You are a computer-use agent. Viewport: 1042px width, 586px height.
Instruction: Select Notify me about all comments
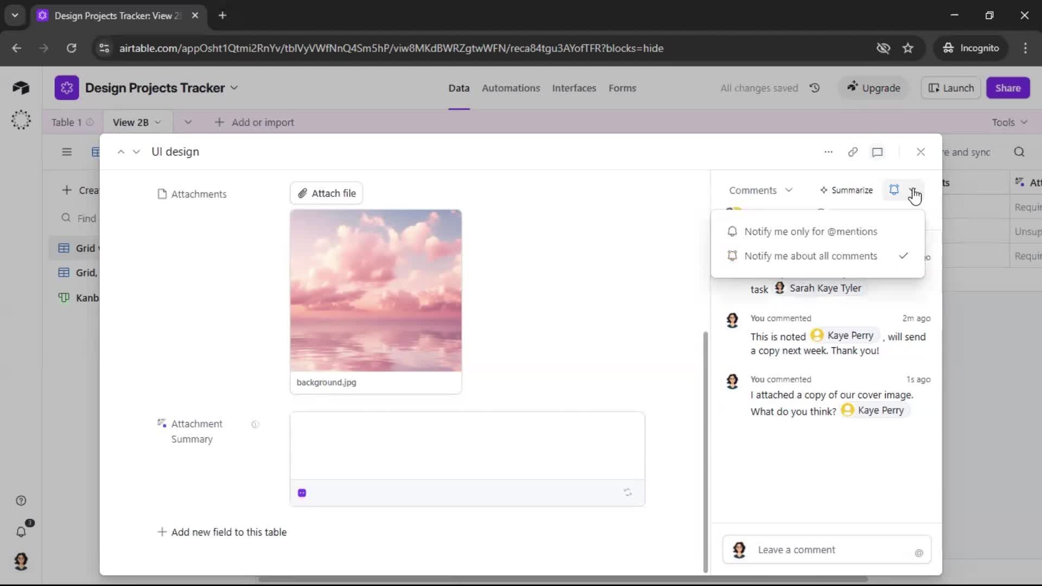pos(817,256)
